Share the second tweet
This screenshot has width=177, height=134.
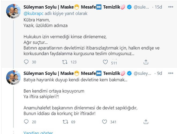click(x=146, y=122)
